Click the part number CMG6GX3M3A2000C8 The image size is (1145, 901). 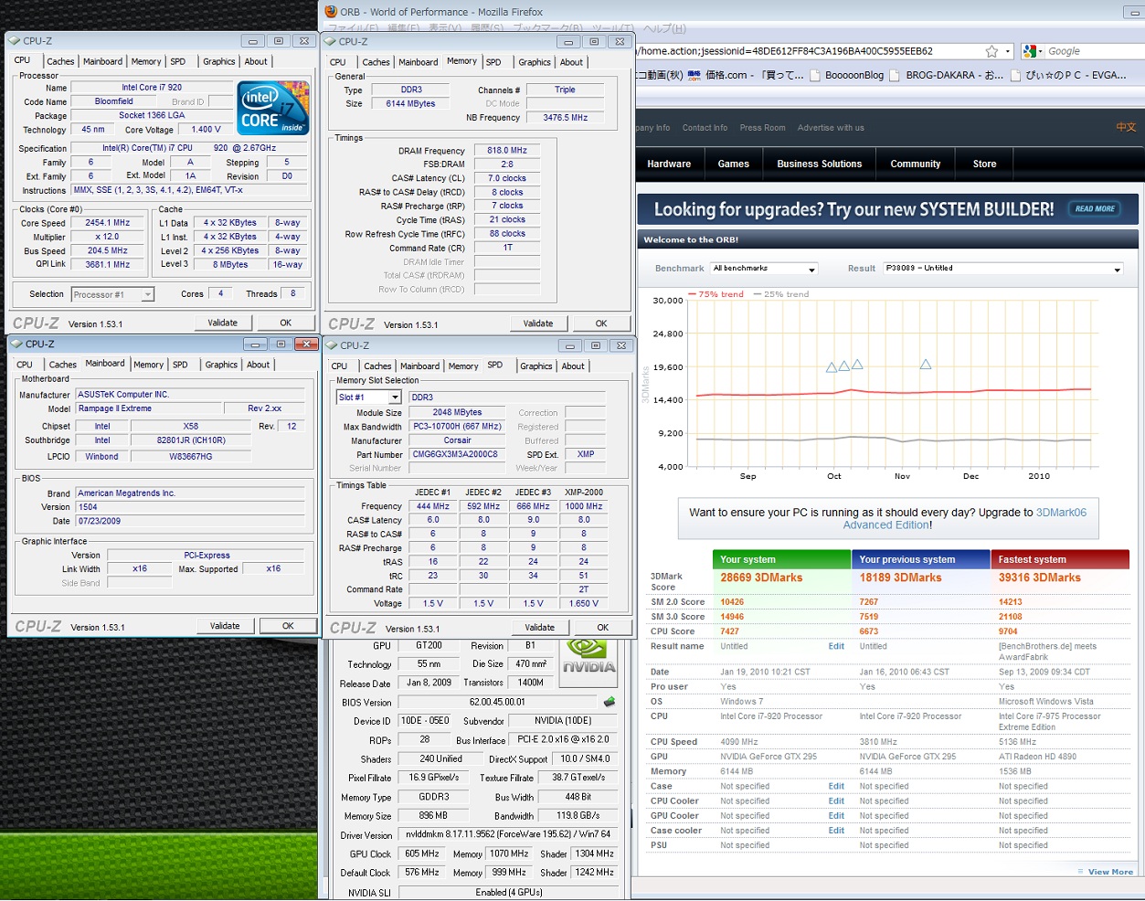[455, 454]
